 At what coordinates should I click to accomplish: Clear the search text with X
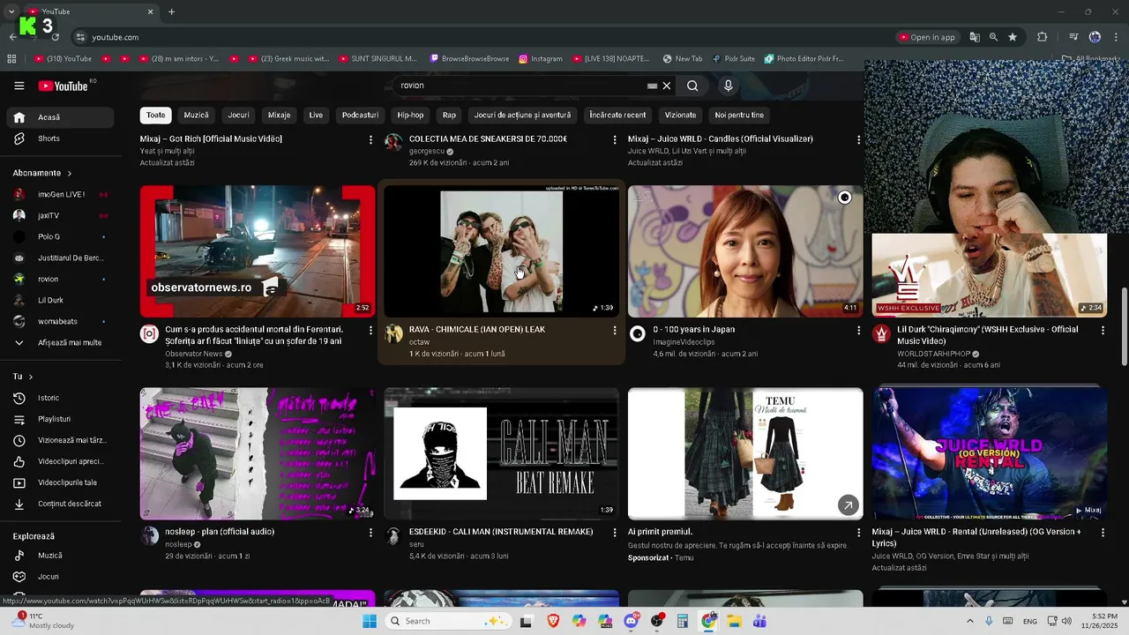click(x=667, y=86)
